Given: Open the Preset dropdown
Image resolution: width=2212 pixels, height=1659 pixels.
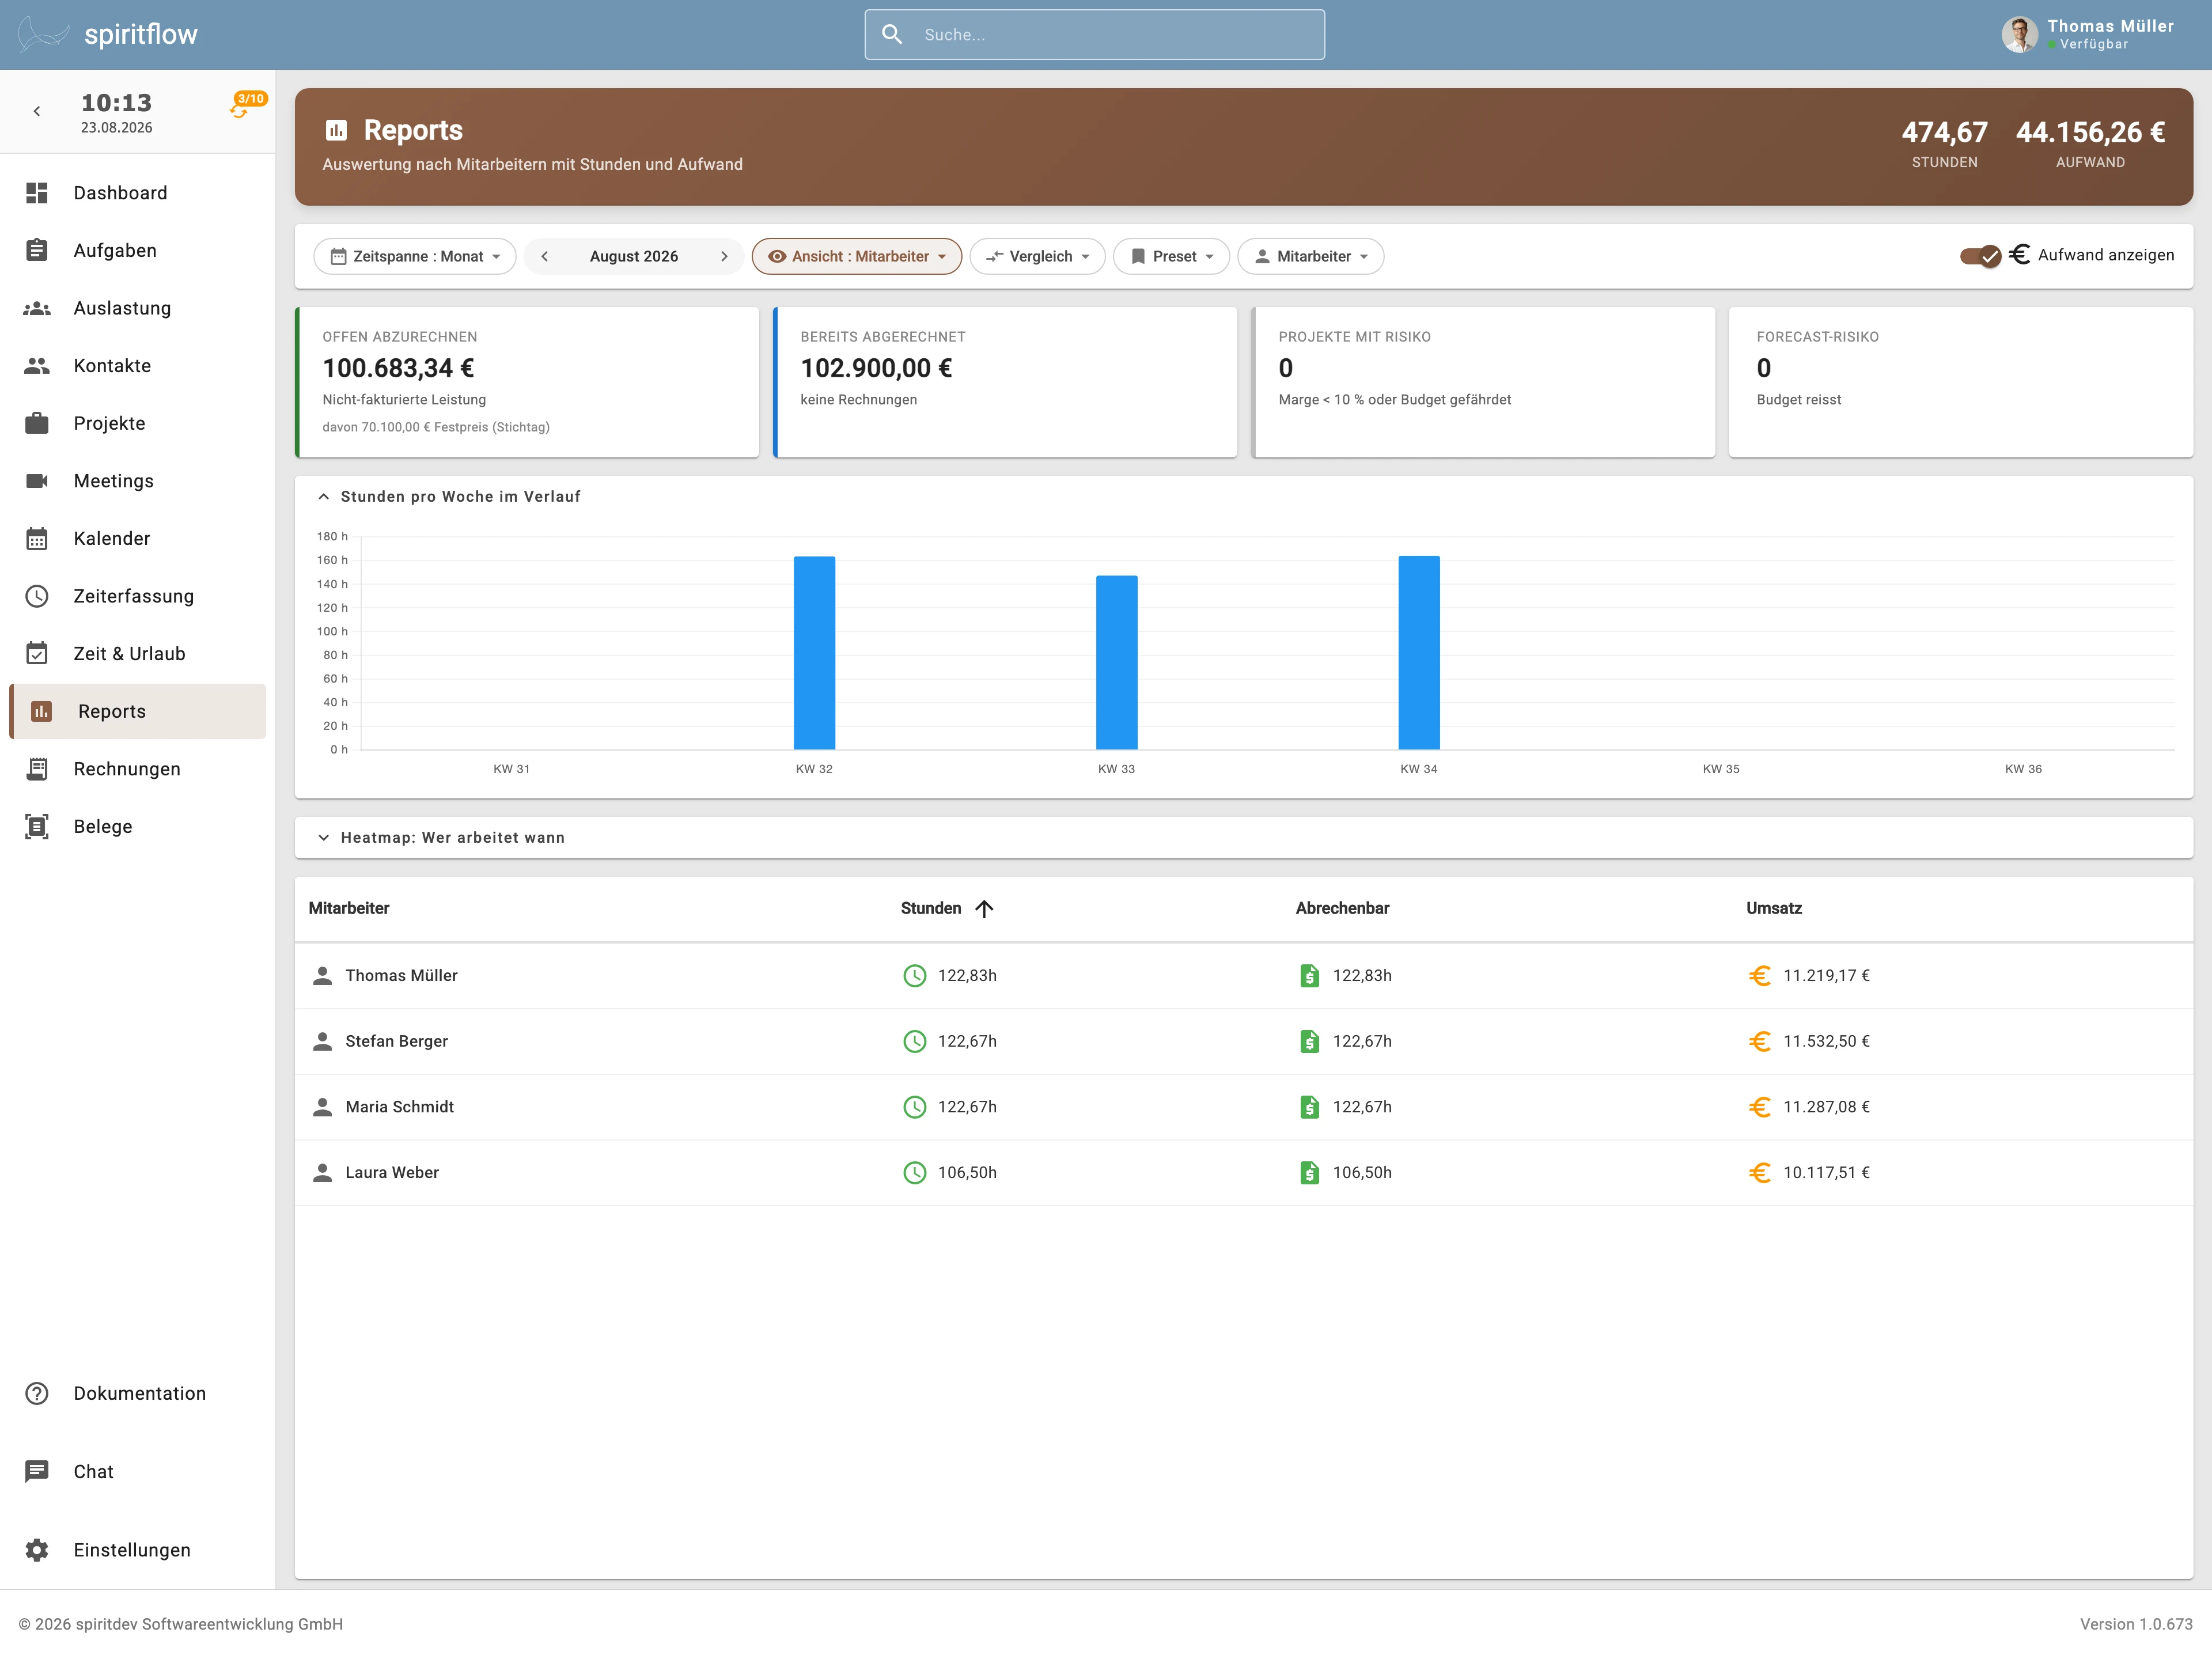Looking at the screenshot, I should 1171,256.
